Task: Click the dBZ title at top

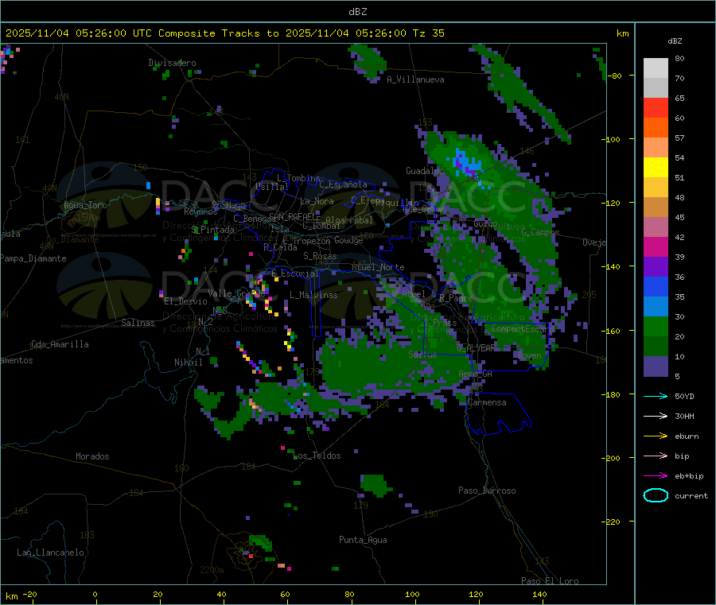Action: (x=357, y=11)
